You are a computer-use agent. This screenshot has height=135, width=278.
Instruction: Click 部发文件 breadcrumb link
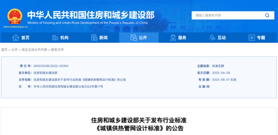click(57, 50)
